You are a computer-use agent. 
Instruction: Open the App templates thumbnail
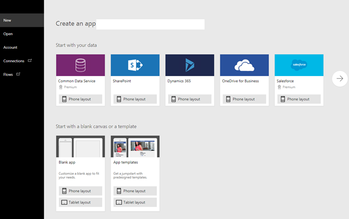(x=135, y=146)
